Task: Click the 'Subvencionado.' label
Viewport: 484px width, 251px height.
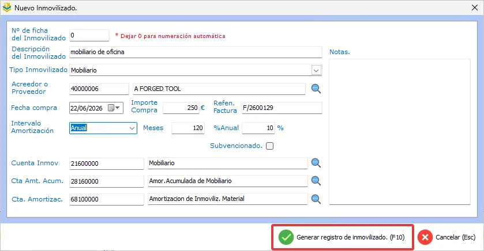Action: coord(236,146)
